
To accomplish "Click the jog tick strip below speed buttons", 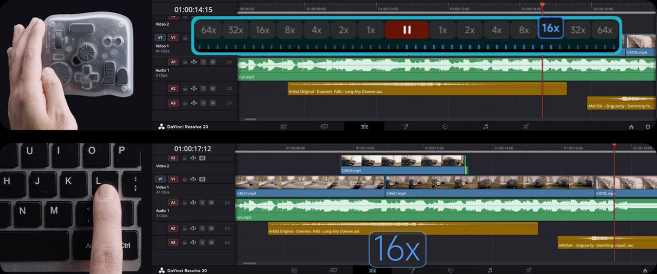I will click(x=407, y=47).
